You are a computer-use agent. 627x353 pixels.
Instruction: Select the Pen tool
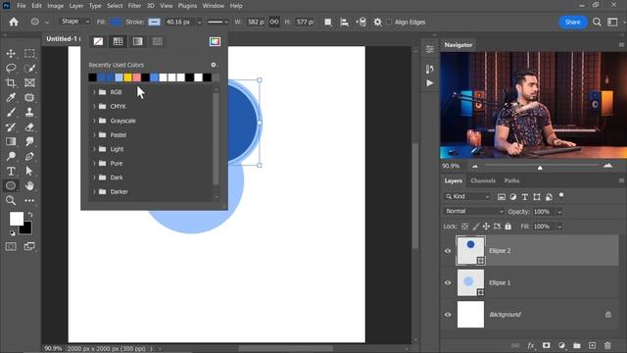pos(29,156)
